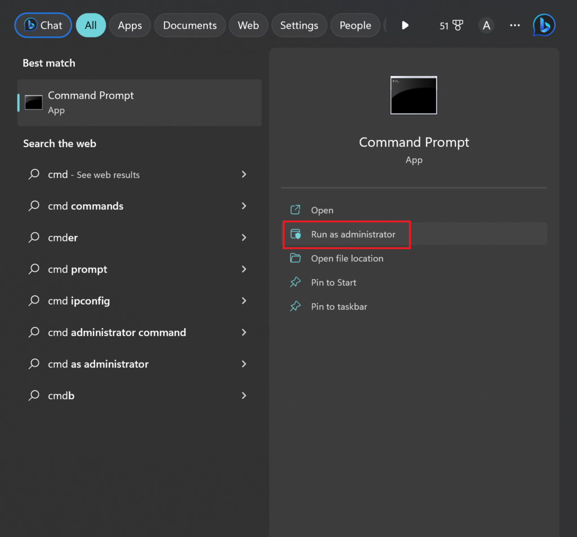
Task: Expand the cmd ipconfig suggestion chevron
Action: pos(244,301)
